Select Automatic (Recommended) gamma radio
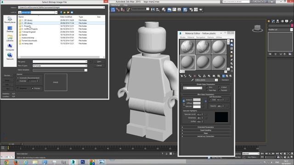 (18, 78)
